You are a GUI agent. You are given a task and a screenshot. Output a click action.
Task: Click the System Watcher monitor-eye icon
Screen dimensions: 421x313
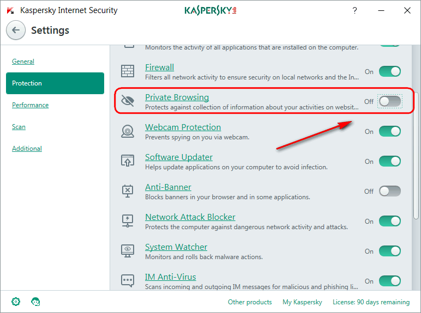coord(128,251)
